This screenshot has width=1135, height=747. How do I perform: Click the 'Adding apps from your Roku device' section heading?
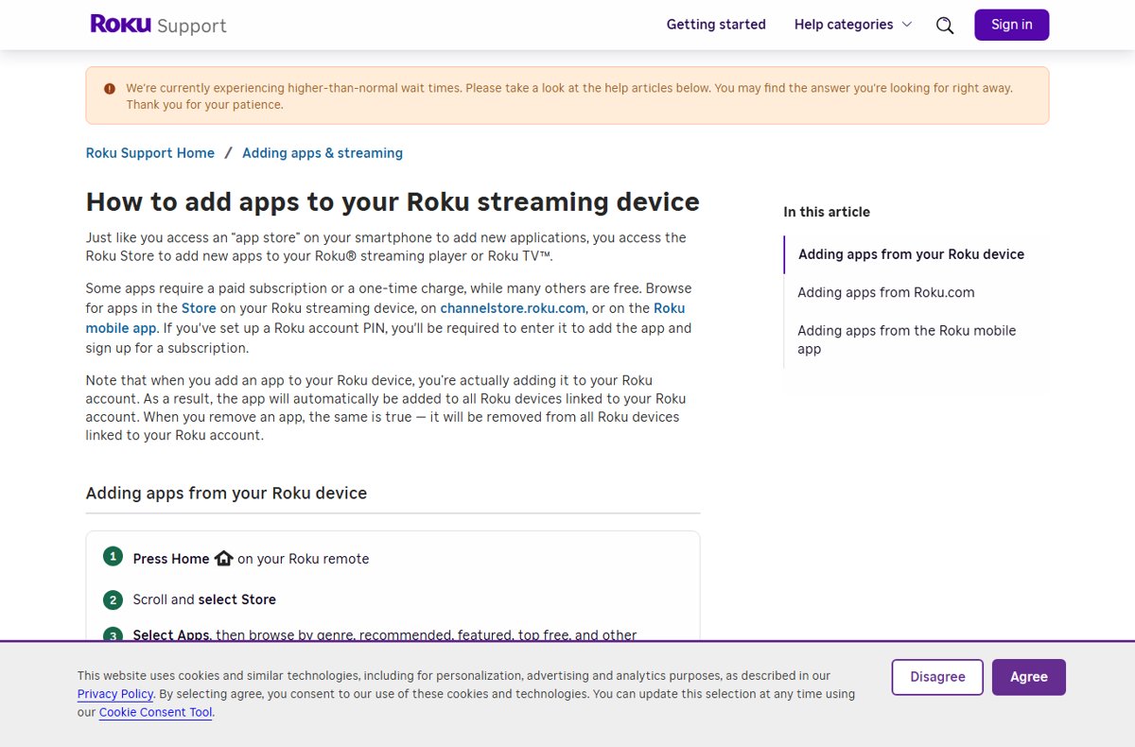pos(226,493)
